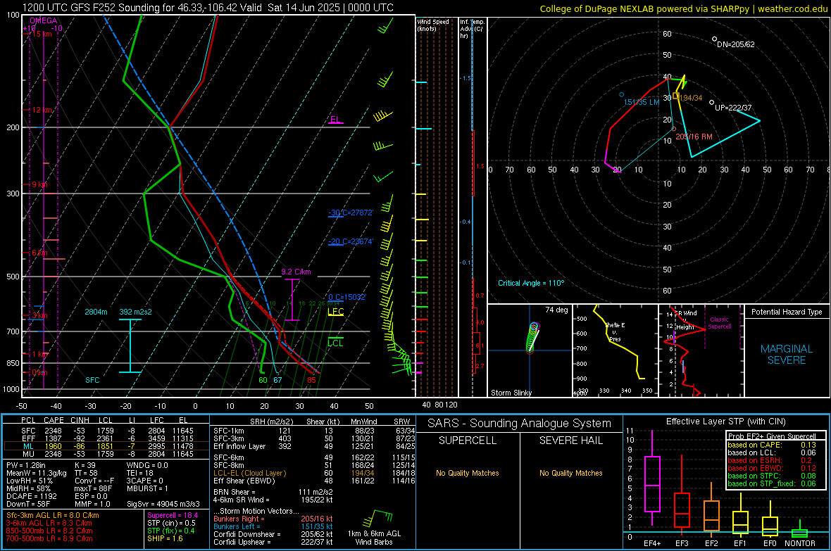This screenshot has height=551, width=831.
Task: Click the CAPE column header
Action: point(54,420)
